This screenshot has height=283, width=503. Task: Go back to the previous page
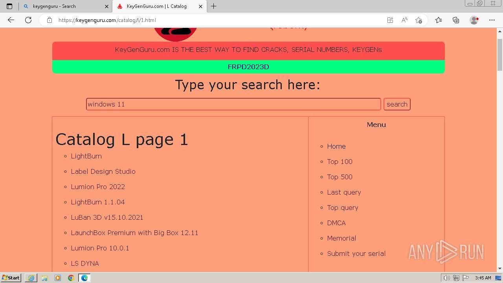[11, 20]
